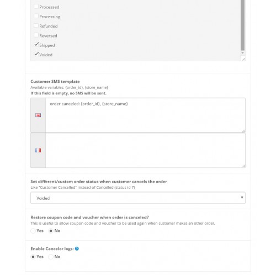This screenshot has height=276, width=276.
Task: Check the Processed status checkbox
Action: 36,7
